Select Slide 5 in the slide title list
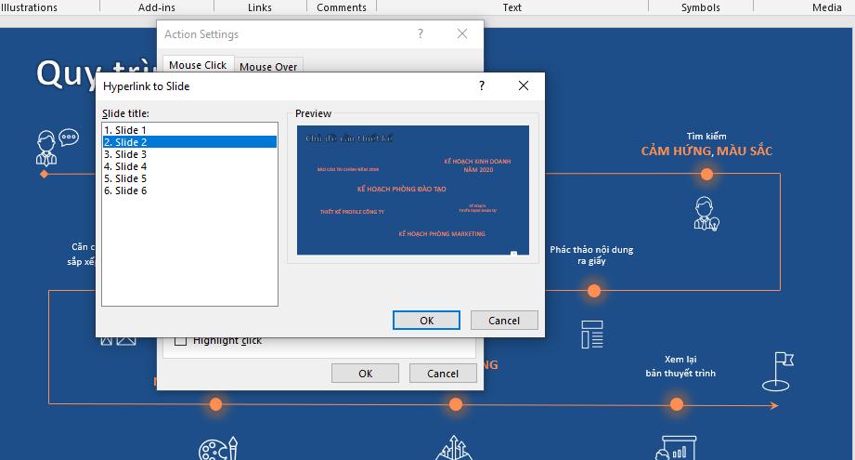Image resolution: width=855 pixels, height=460 pixels. (x=189, y=178)
